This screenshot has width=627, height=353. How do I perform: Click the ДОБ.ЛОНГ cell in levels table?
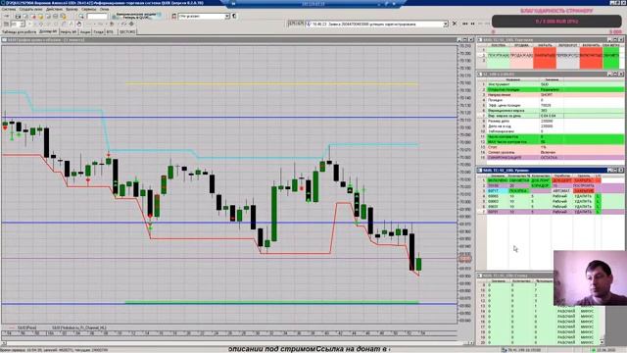click(x=540, y=180)
